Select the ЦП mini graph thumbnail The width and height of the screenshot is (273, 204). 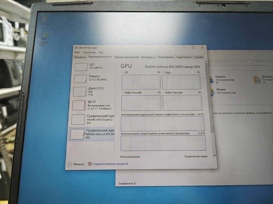pyautogui.click(x=81, y=67)
